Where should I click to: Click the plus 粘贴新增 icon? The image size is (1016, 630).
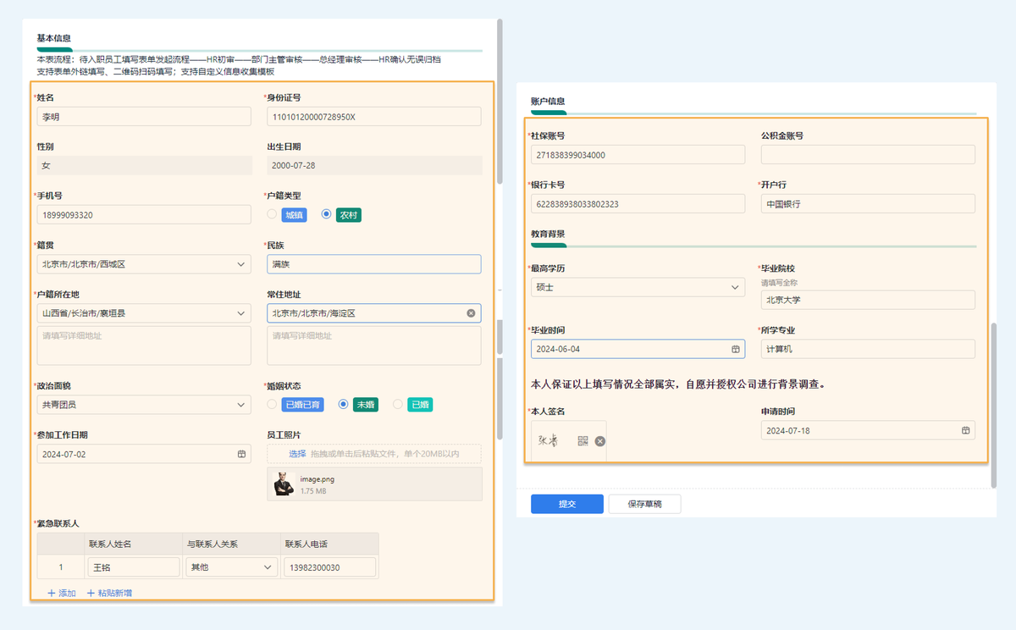(x=91, y=593)
